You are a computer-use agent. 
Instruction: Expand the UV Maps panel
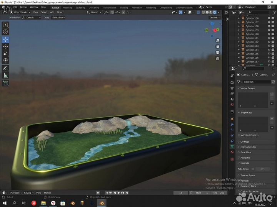[245, 142]
